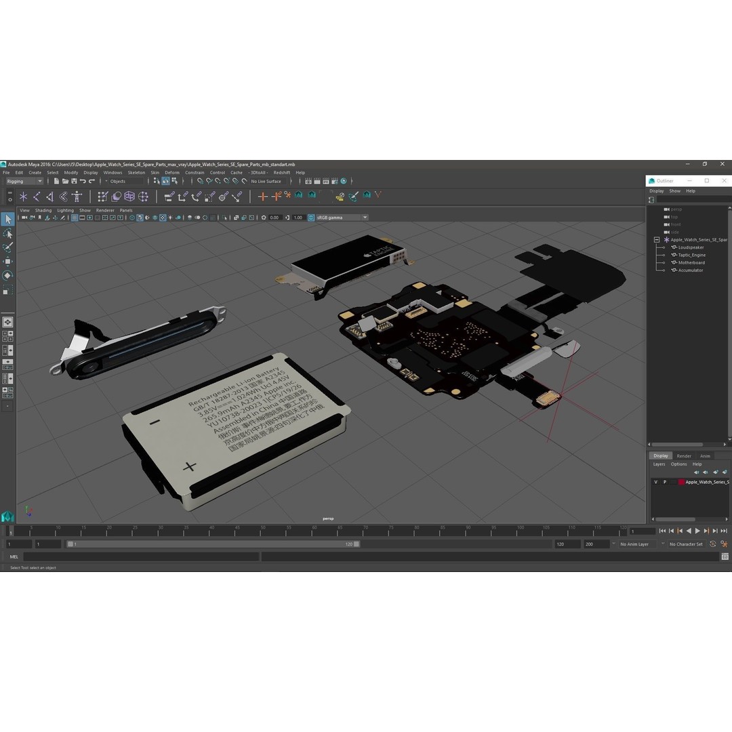
Task: Open the Script Editor icon
Action: pyautogui.click(x=725, y=556)
